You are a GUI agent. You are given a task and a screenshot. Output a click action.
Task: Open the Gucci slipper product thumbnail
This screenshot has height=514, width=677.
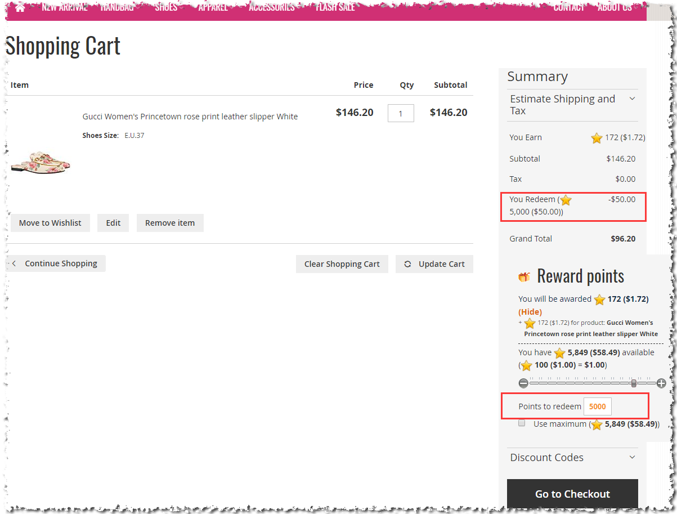pos(41,162)
